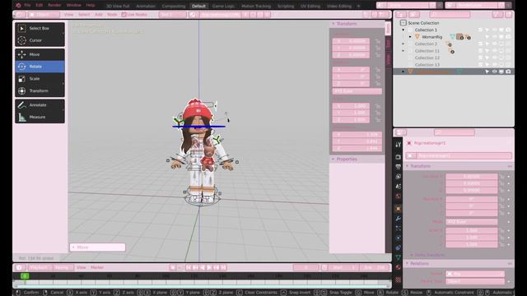Open the Object properties tab

pyautogui.click(x=399, y=209)
